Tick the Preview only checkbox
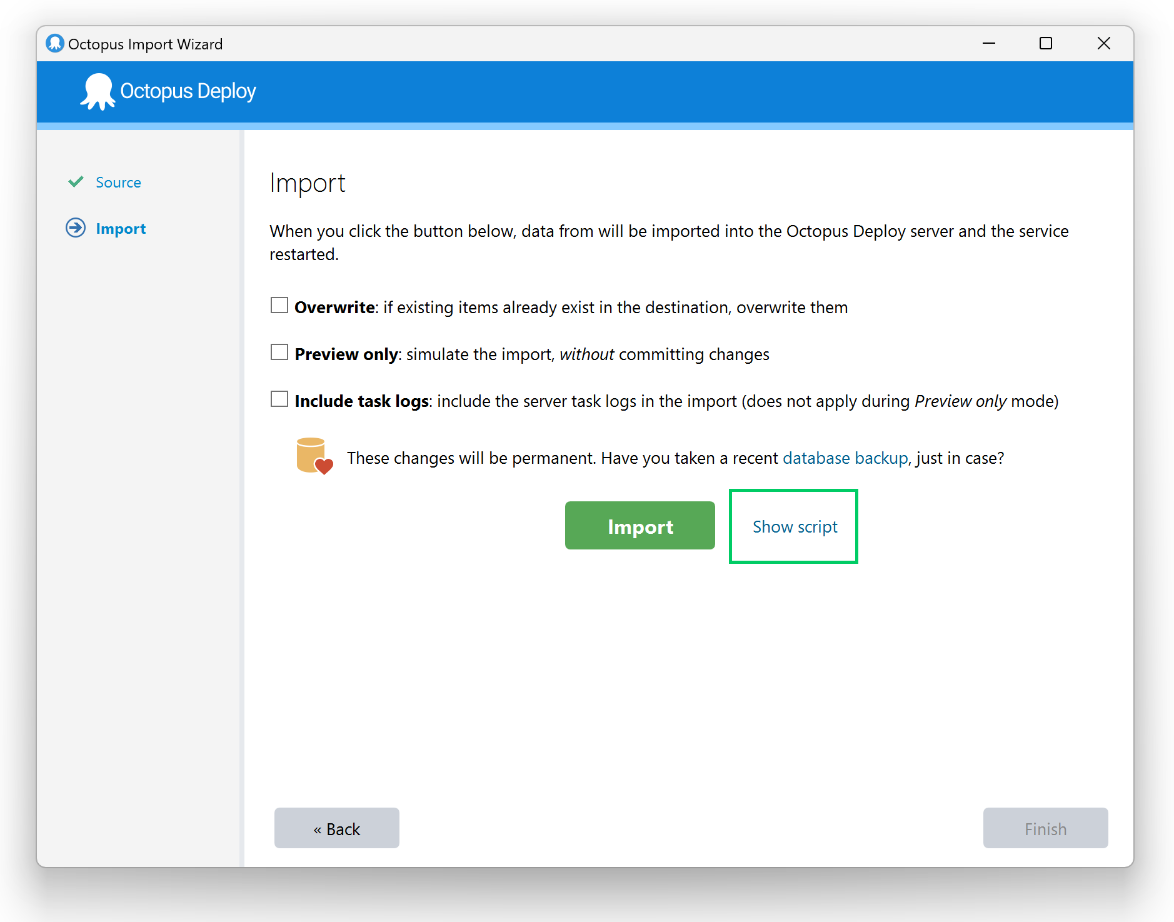 (279, 353)
